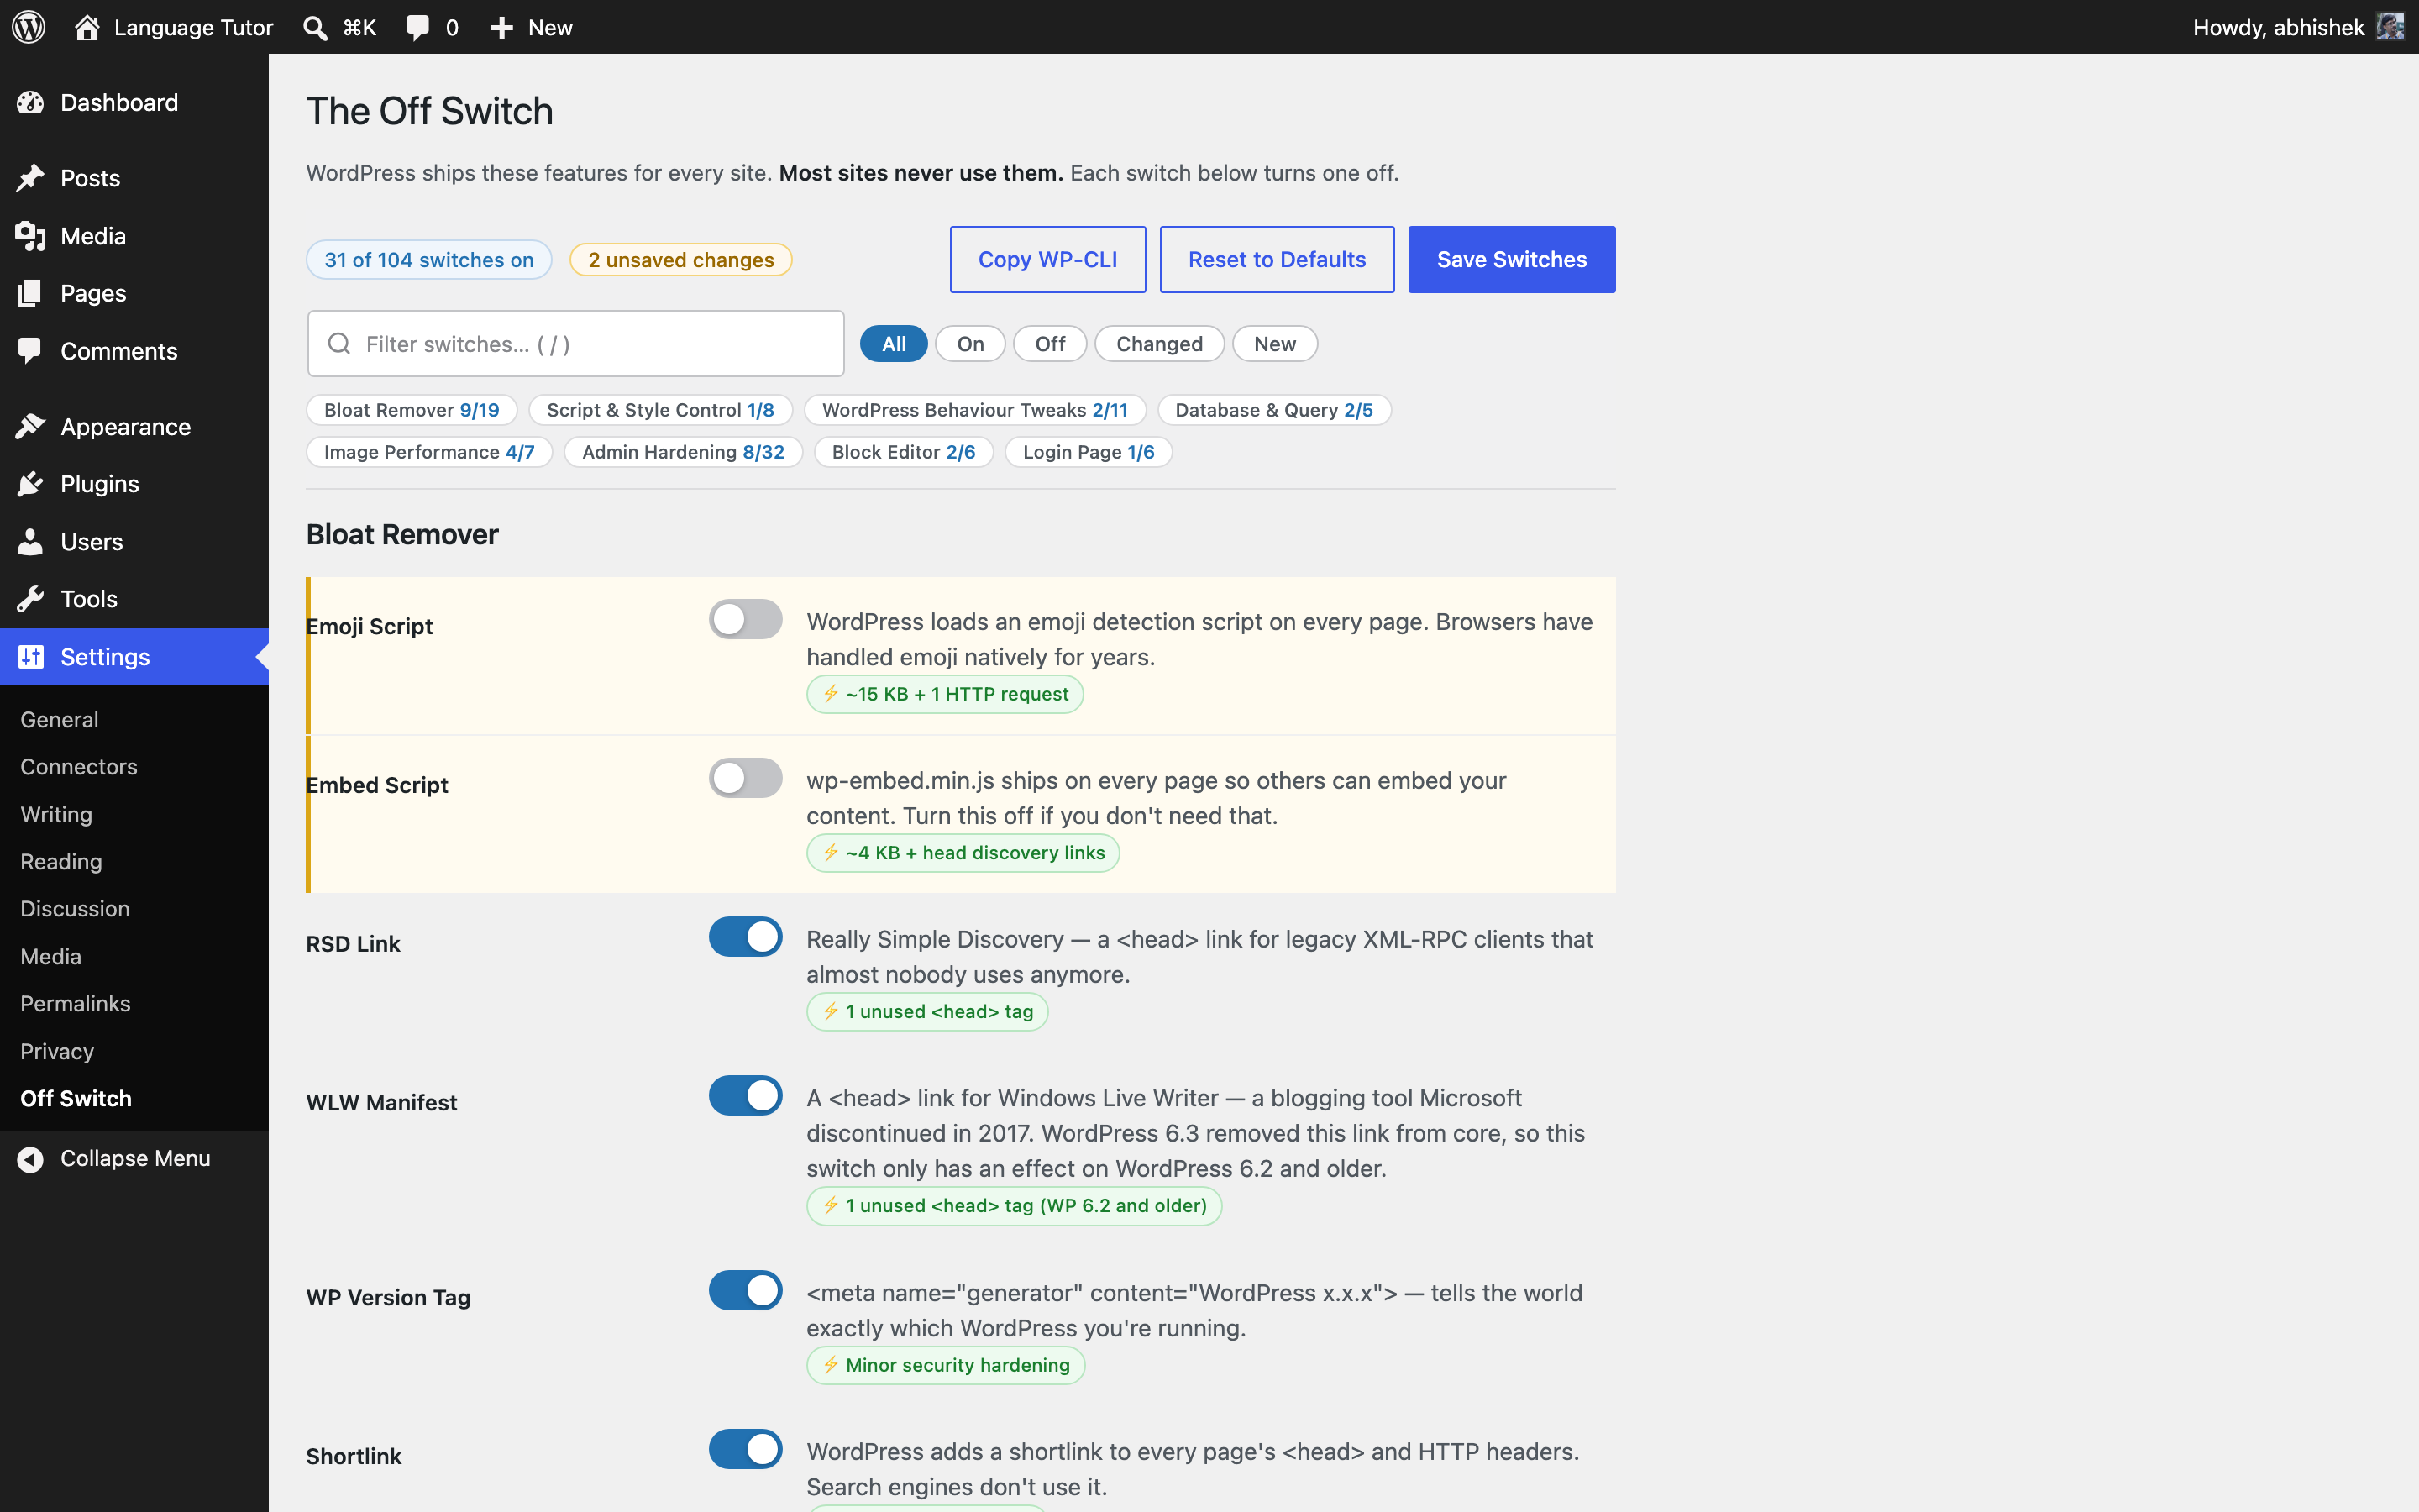Enable the Emoji Script switch
The height and width of the screenshot is (1512, 2419).
746,619
